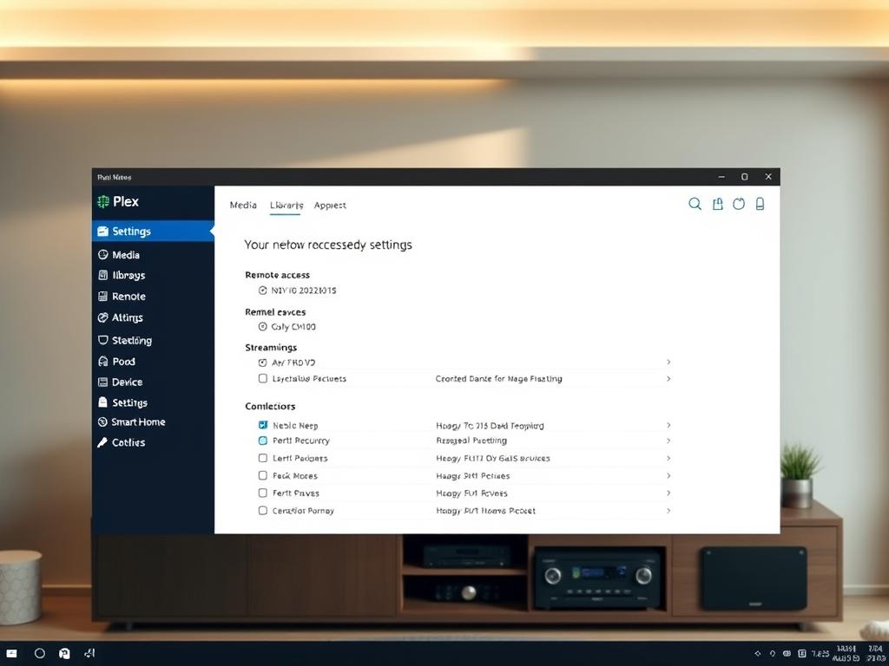Open the Store bag icon on taskbar
This screenshot has width=889, height=666.
tap(64, 654)
